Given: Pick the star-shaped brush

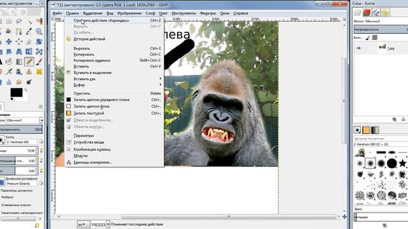Looking at the screenshot, I should (402, 163).
